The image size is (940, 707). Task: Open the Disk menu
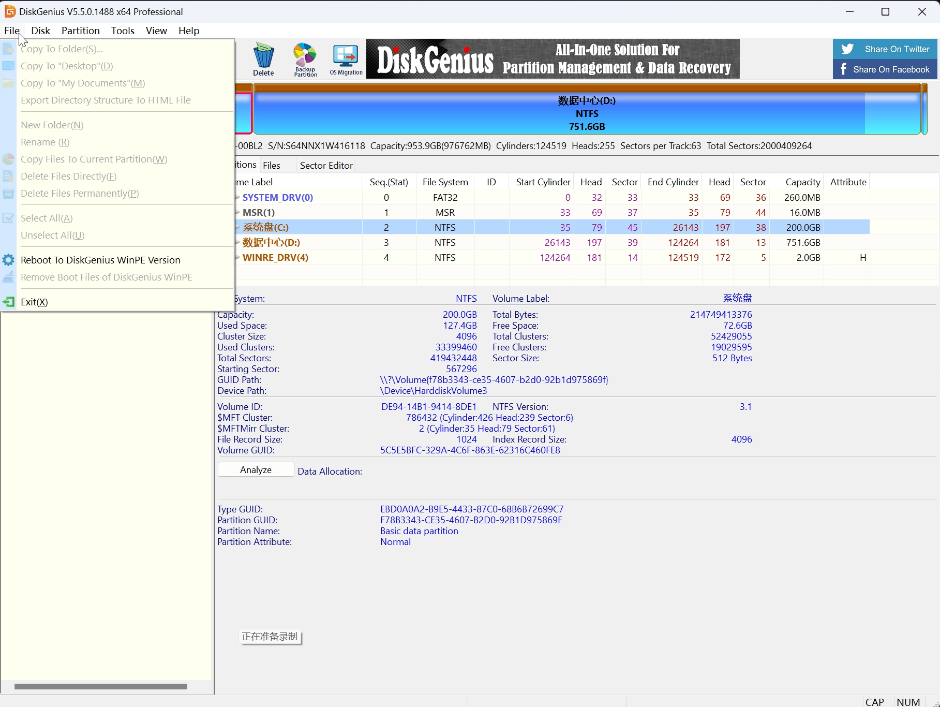pyautogui.click(x=40, y=31)
